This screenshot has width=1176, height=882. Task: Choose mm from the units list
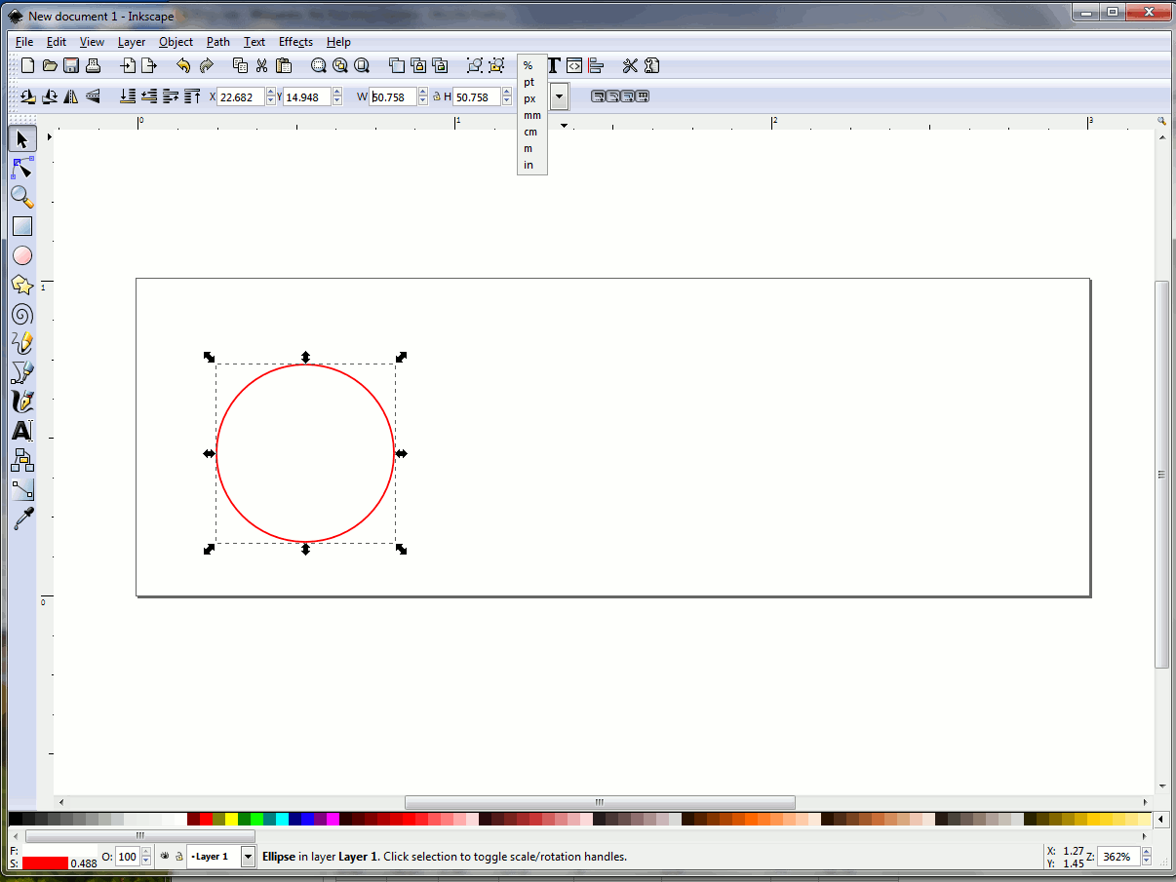click(531, 115)
